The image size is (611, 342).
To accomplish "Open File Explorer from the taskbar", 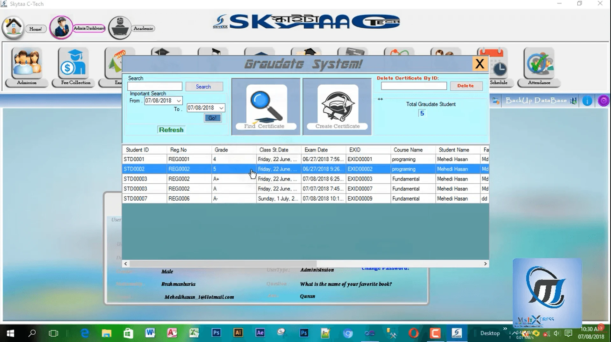I will (106, 333).
